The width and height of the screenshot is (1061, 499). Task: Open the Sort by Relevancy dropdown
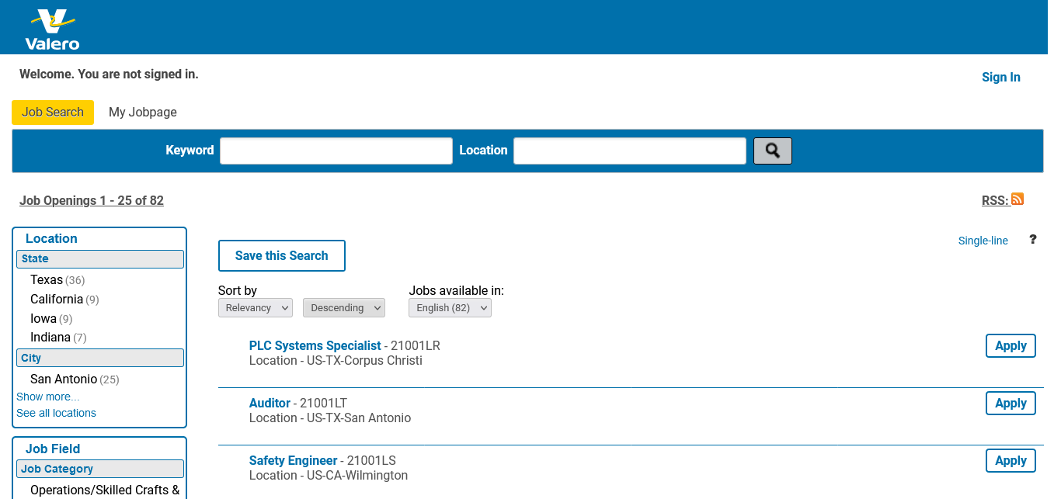pos(255,308)
